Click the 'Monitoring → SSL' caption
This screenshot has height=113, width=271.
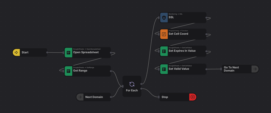click(175, 14)
